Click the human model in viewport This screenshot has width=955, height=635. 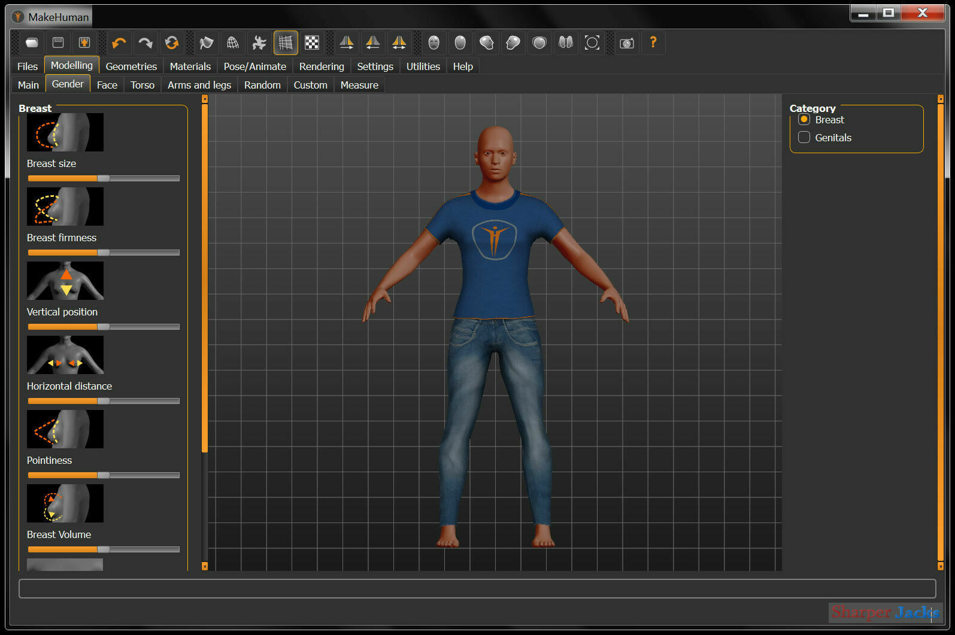coord(495,335)
